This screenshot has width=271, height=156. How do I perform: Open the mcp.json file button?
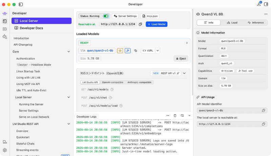(x=150, y=16)
